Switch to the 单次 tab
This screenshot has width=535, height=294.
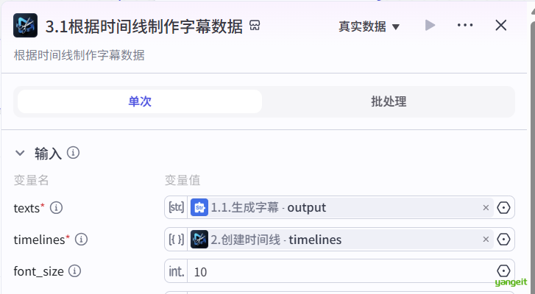point(140,101)
